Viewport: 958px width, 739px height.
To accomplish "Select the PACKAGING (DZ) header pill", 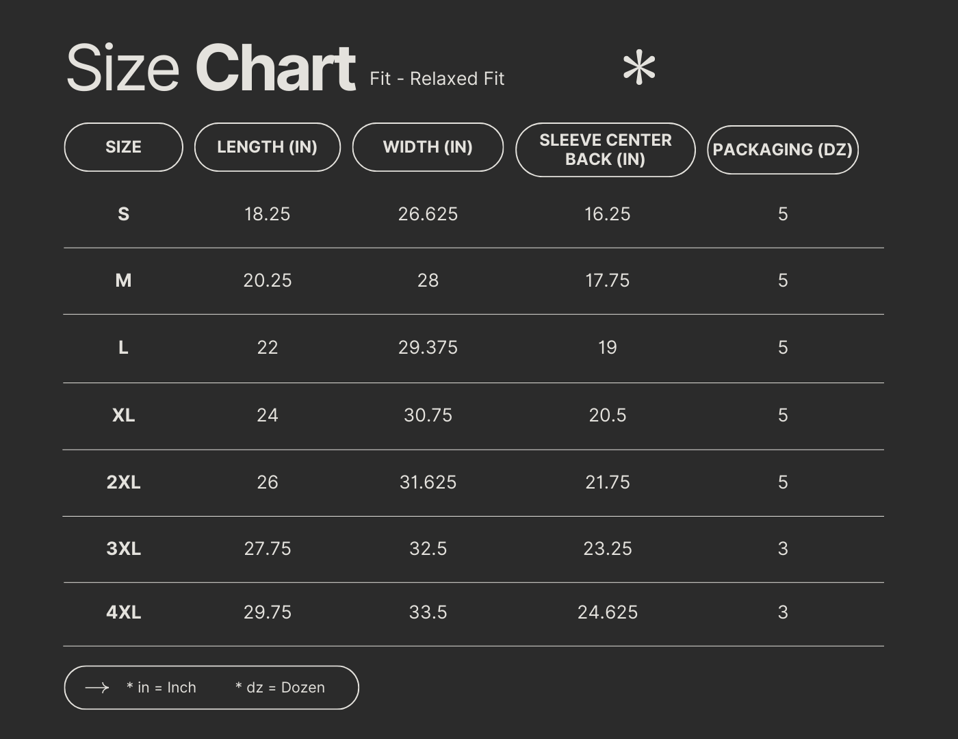I will [x=782, y=150].
